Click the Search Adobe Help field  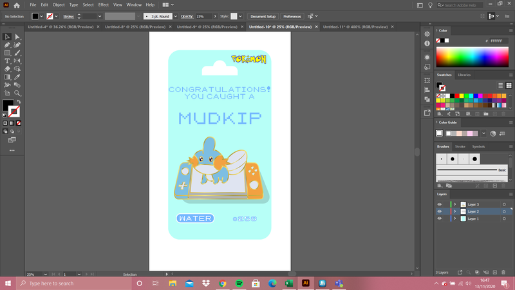tap(463, 5)
